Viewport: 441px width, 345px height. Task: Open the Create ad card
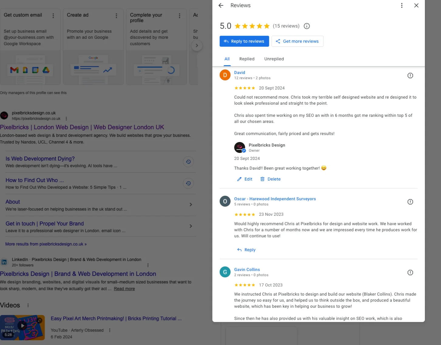click(93, 47)
